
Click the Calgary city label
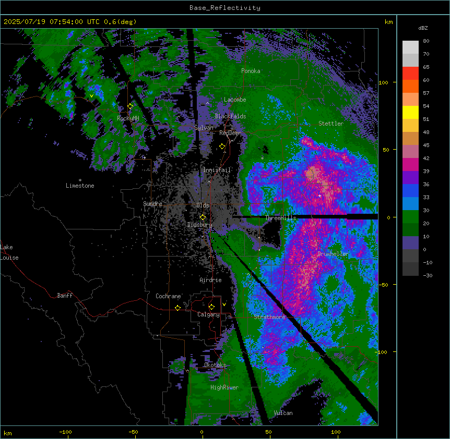coord(208,314)
